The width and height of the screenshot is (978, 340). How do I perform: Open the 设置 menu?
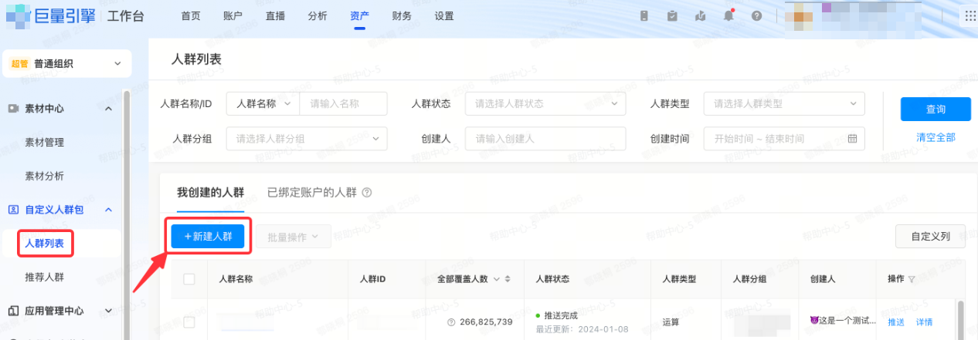(x=444, y=16)
